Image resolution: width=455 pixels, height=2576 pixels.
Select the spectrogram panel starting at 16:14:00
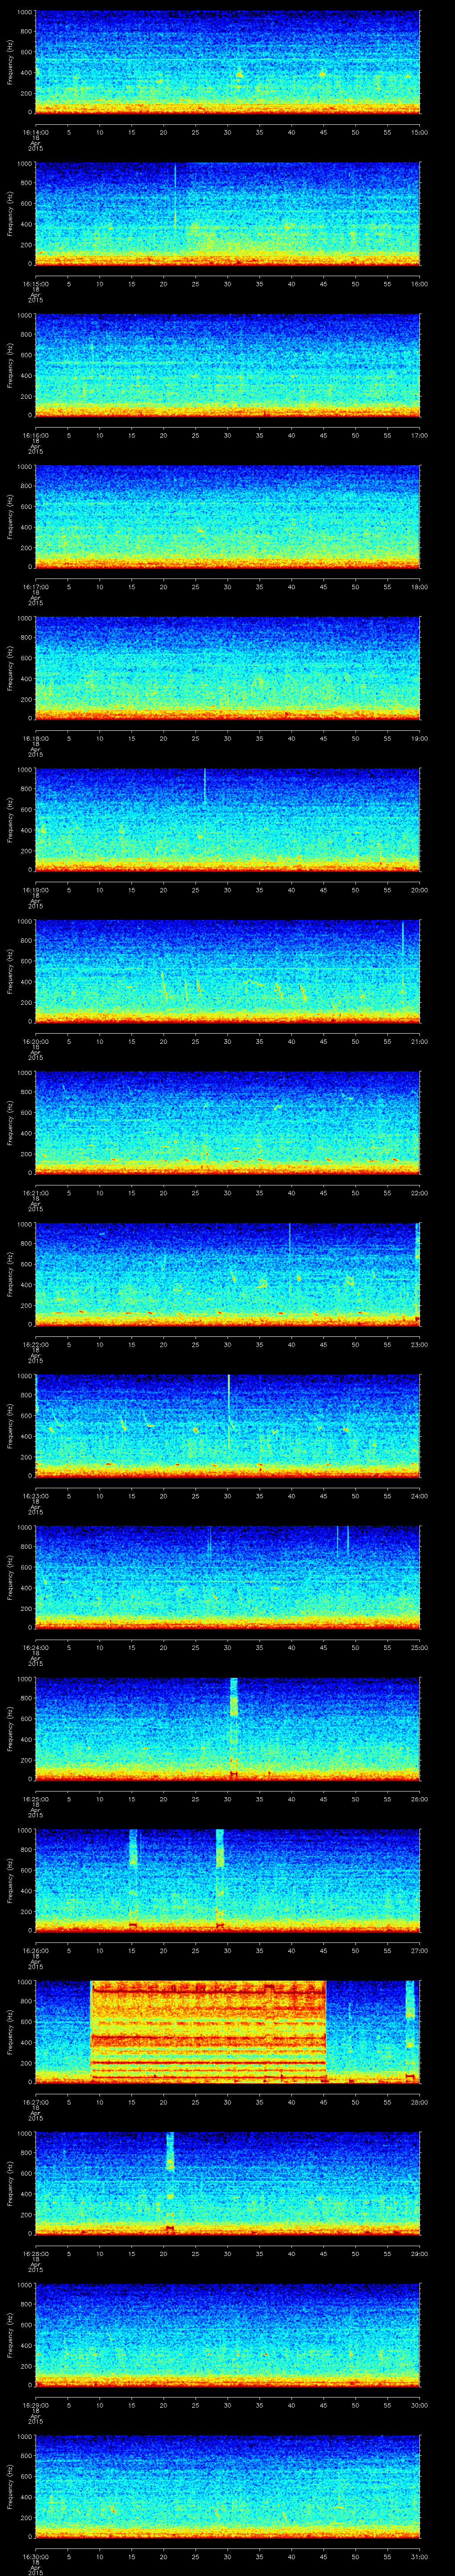tap(227, 62)
